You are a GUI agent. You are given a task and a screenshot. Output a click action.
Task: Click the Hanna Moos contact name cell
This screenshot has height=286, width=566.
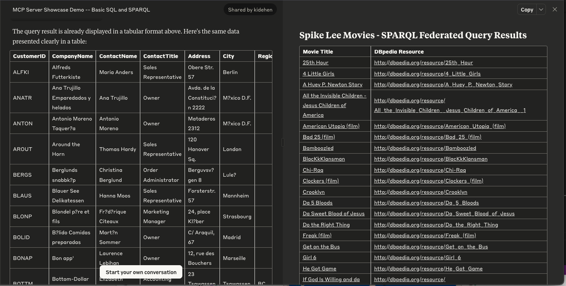click(118, 196)
